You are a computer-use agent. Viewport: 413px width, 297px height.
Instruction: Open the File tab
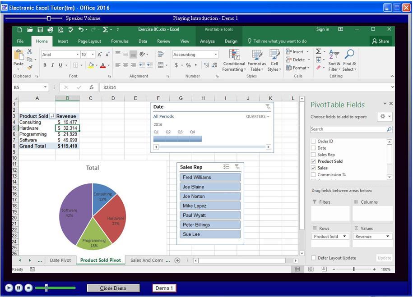coord(20,41)
